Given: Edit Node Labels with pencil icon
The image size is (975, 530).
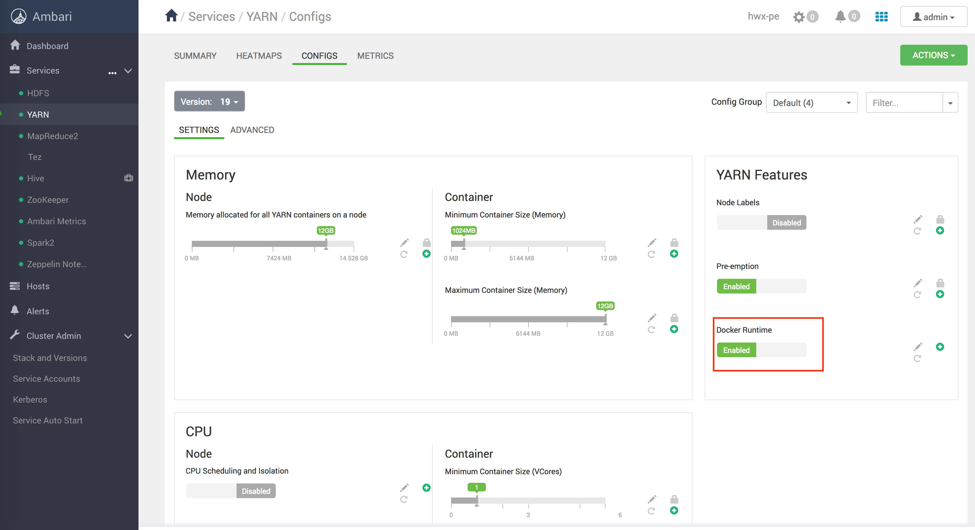Looking at the screenshot, I should coord(918,219).
